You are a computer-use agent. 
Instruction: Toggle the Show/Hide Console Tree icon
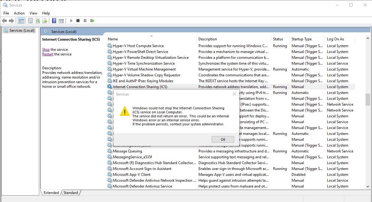tap(21, 21)
